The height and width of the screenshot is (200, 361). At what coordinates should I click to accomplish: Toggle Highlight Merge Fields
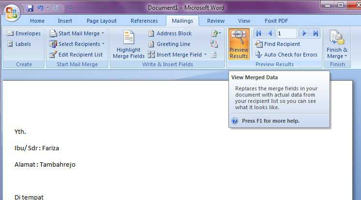pos(128,44)
